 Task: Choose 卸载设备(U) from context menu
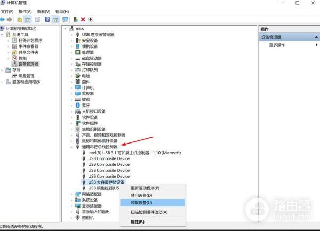coord(141,203)
